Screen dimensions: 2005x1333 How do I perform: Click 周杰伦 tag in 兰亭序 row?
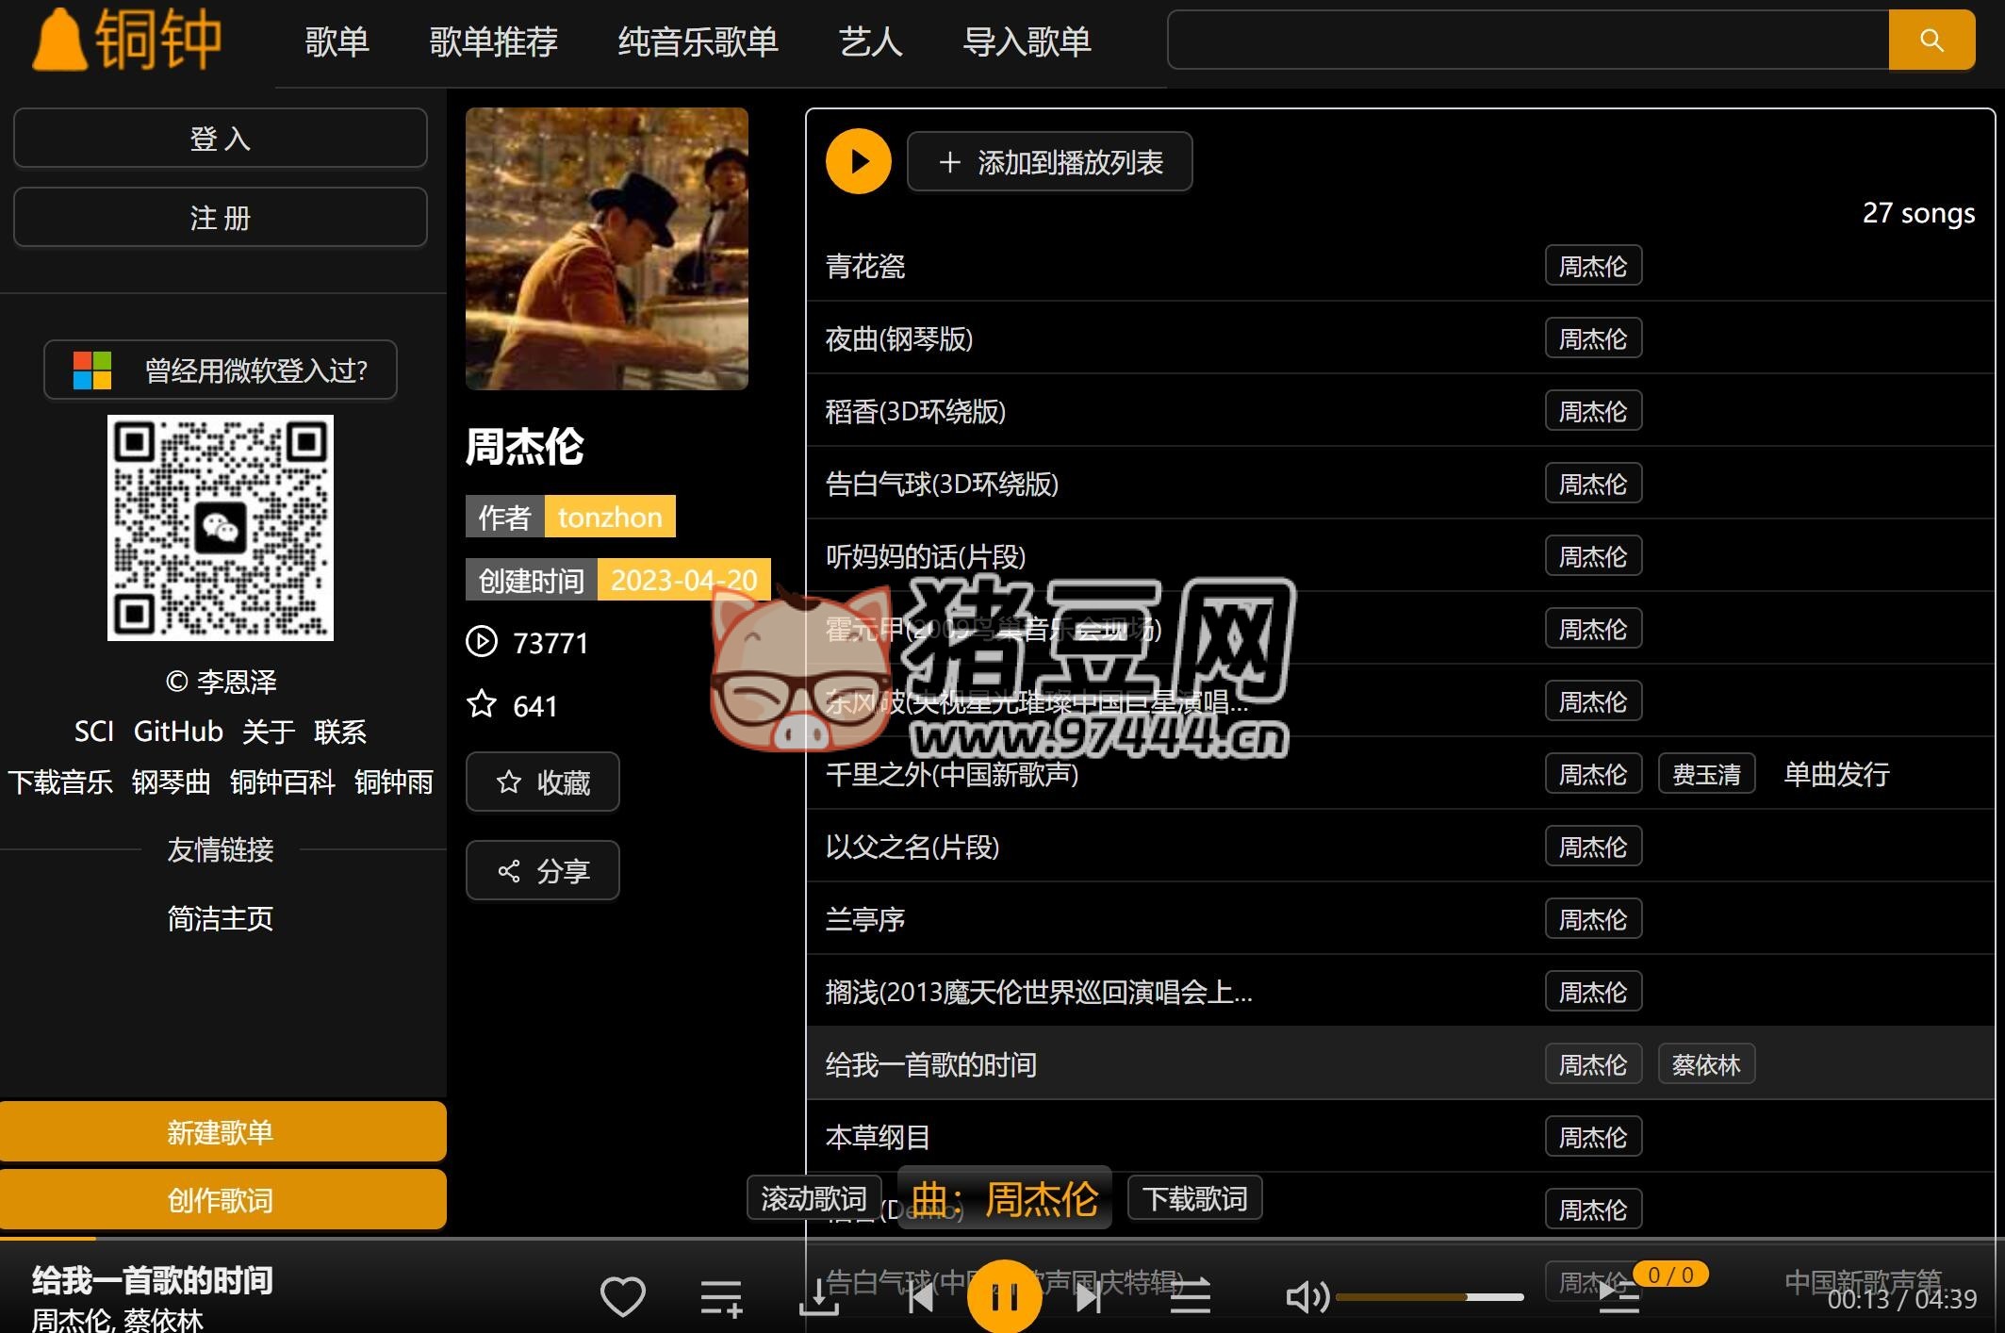1593,919
